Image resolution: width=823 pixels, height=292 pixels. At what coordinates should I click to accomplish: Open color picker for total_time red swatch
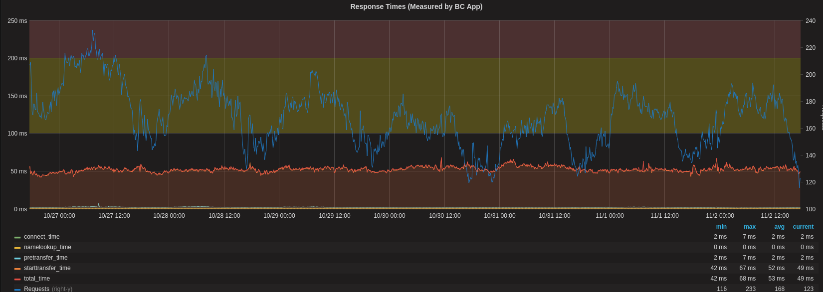[17, 280]
